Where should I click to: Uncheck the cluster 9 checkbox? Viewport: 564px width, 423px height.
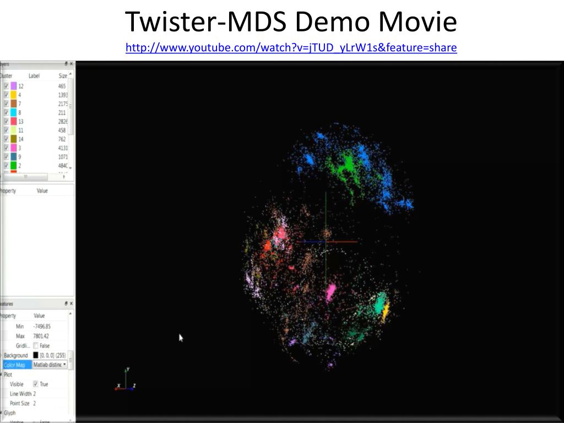[7, 156]
